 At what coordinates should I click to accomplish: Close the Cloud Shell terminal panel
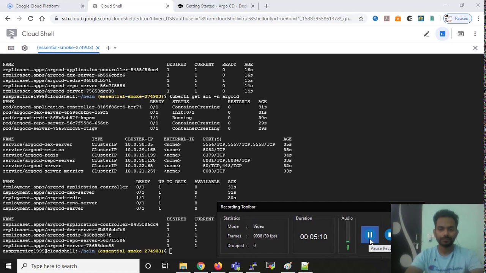pos(475,48)
